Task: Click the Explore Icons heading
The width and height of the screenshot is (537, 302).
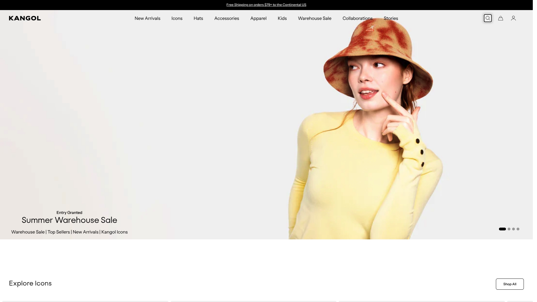Action: coord(30,283)
